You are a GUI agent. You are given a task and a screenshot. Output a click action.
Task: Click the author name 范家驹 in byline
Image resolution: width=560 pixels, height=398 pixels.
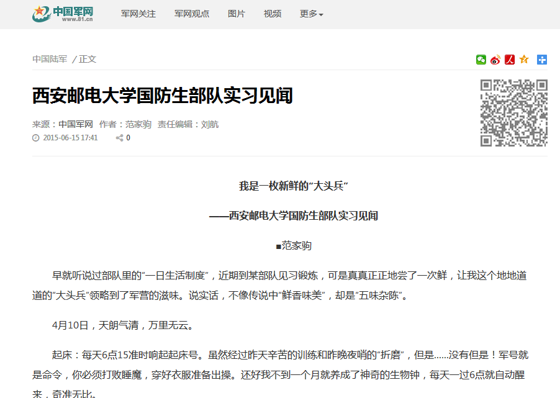pyautogui.click(x=138, y=124)
